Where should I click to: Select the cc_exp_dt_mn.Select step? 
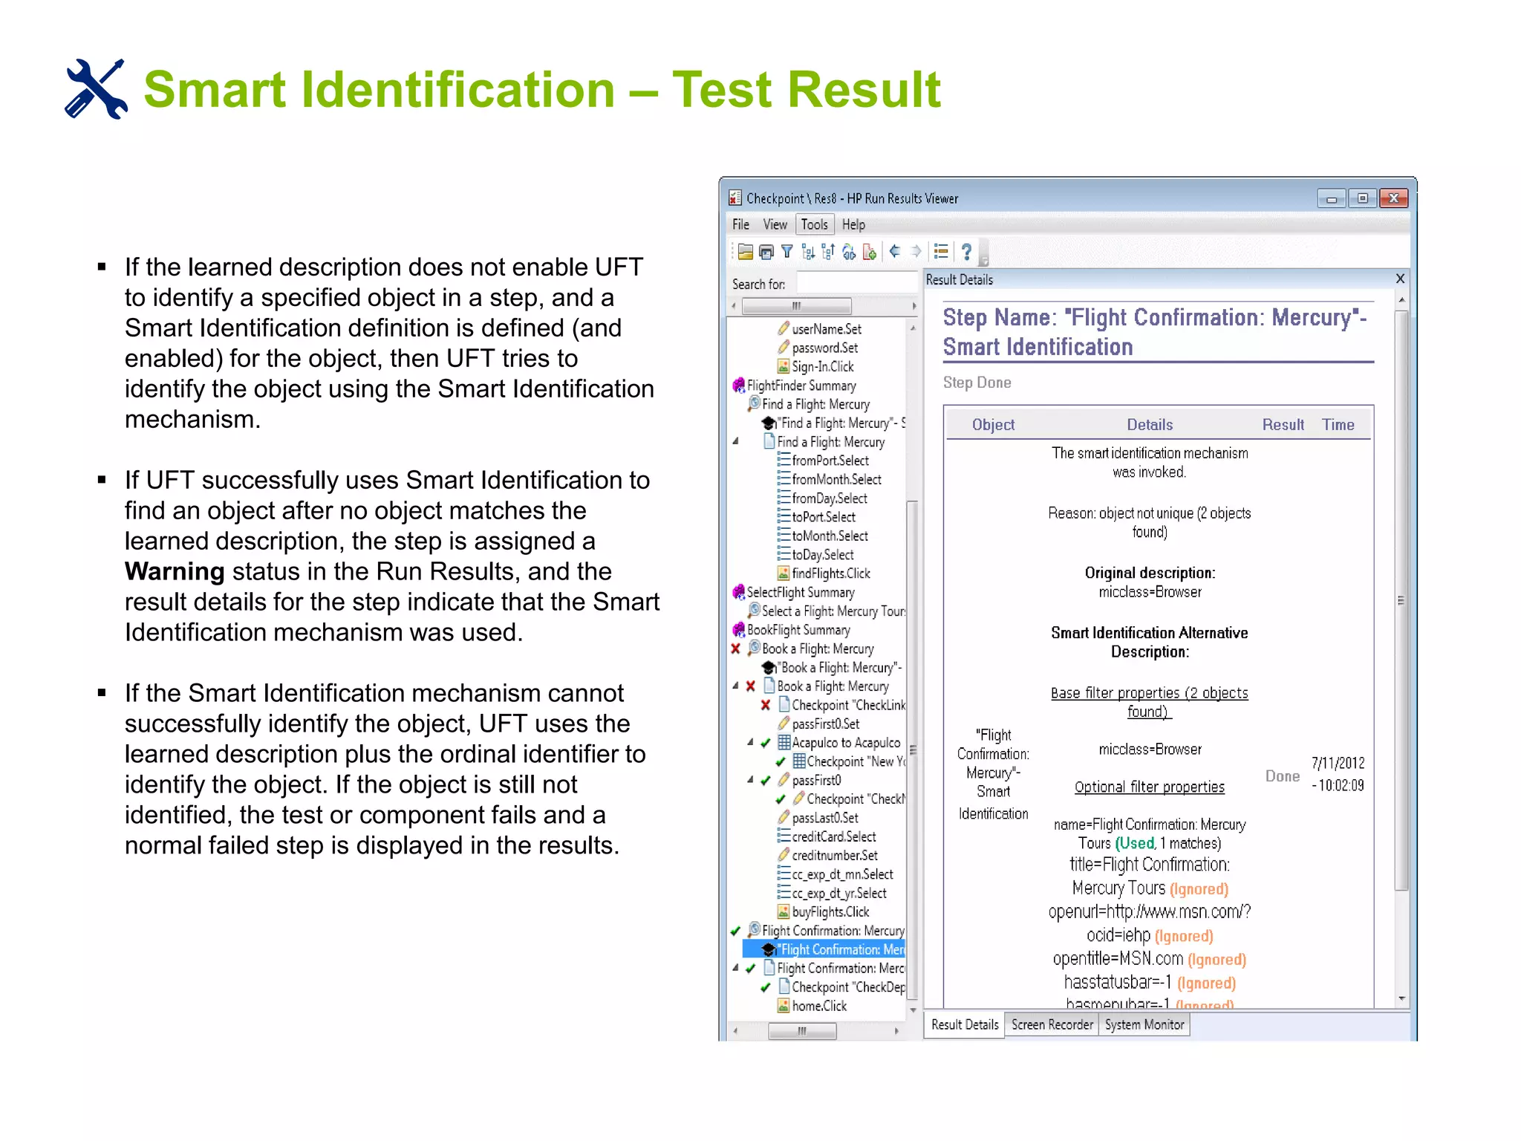842,874
